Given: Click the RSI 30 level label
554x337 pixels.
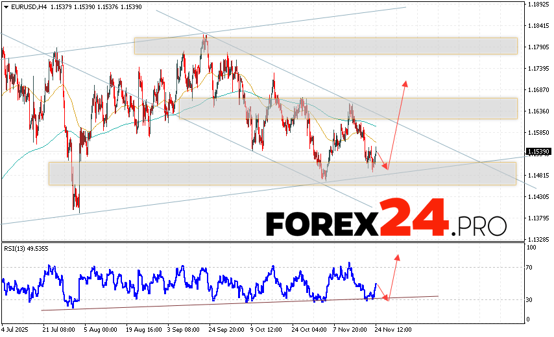Looking at the screenshot, I should click(x=529, y=299).
